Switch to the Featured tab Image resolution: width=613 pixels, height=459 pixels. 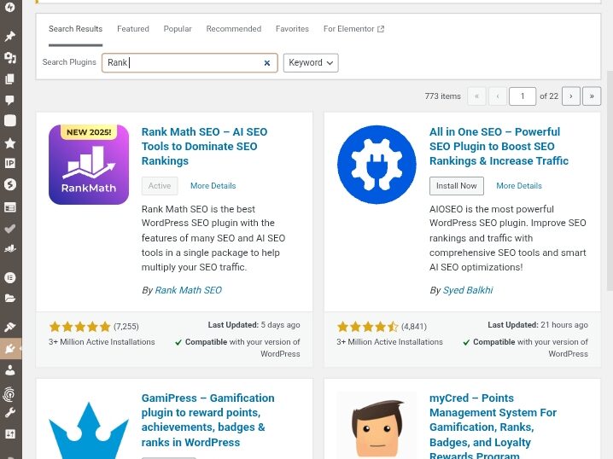(x=133, y=29)
